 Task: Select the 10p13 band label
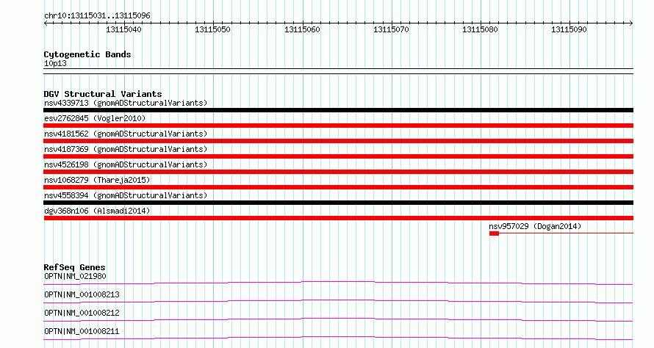[x=55, y=63]
